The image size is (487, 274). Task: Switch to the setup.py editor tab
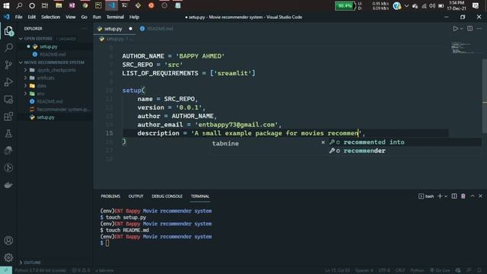[x=114, y=29]
